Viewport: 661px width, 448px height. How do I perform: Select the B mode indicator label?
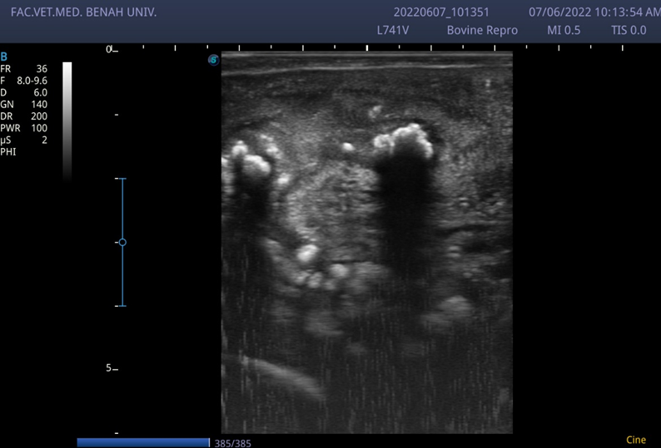[4, 57]
